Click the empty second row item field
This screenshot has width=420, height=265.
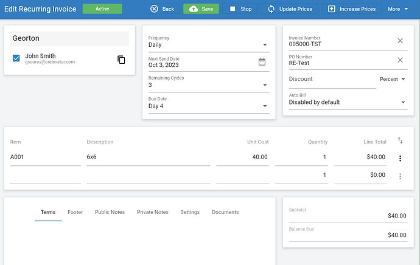(45, 176)
